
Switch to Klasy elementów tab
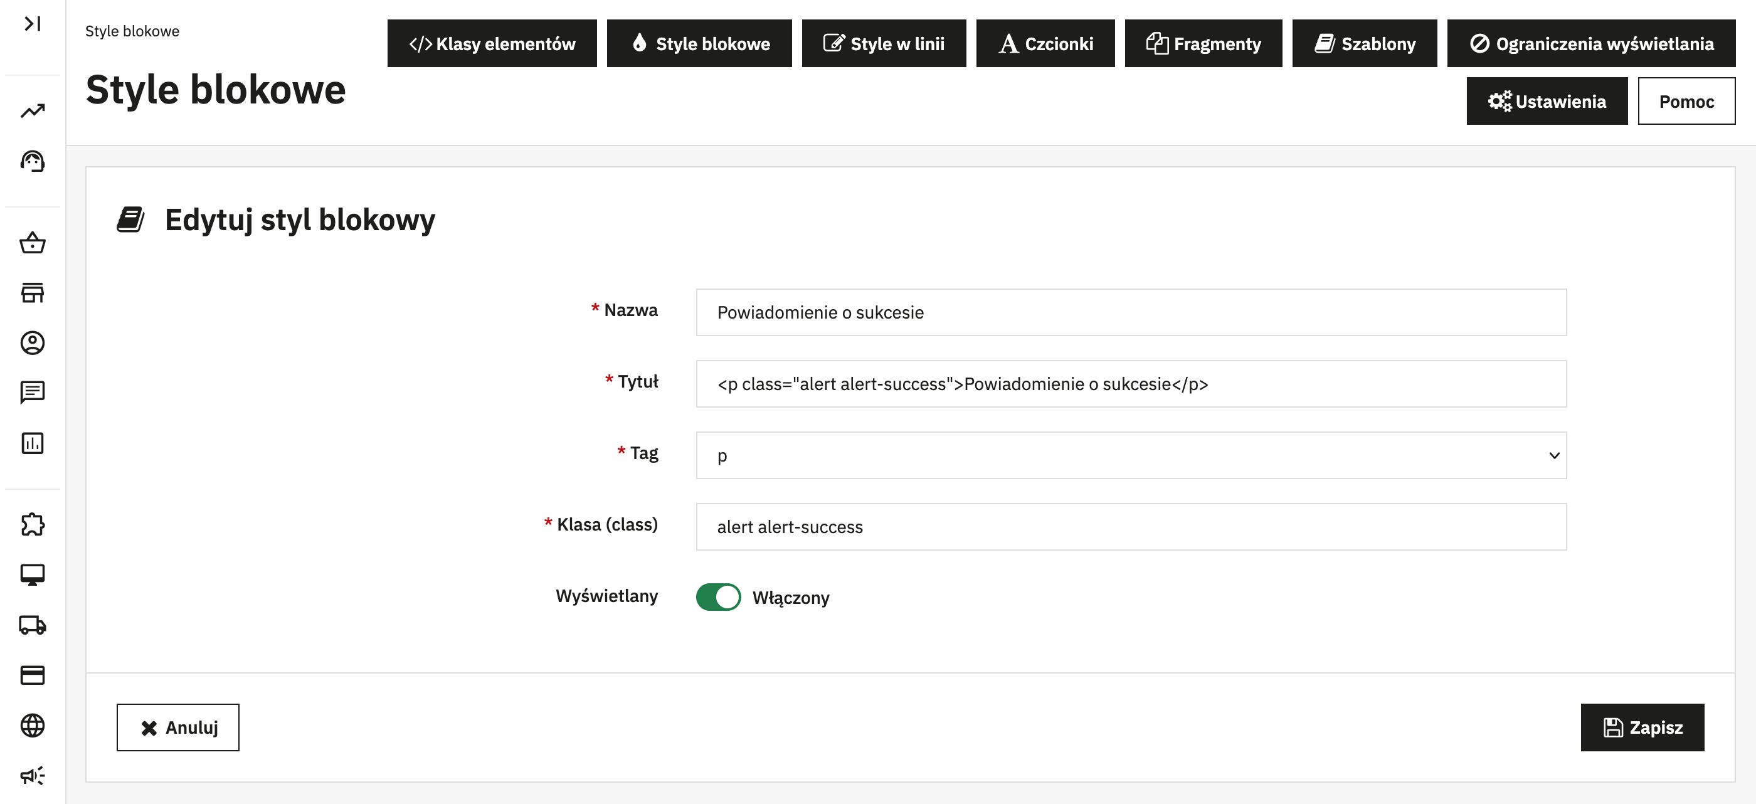click(x=492, y=44)
